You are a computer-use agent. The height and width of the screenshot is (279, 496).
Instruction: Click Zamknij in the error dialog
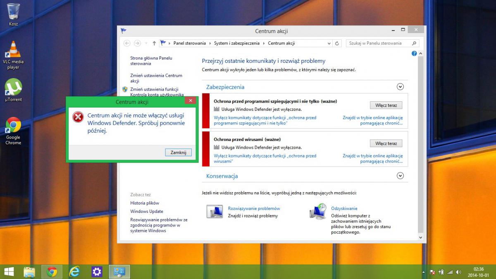pyautogui.click(x=179, y=153)
